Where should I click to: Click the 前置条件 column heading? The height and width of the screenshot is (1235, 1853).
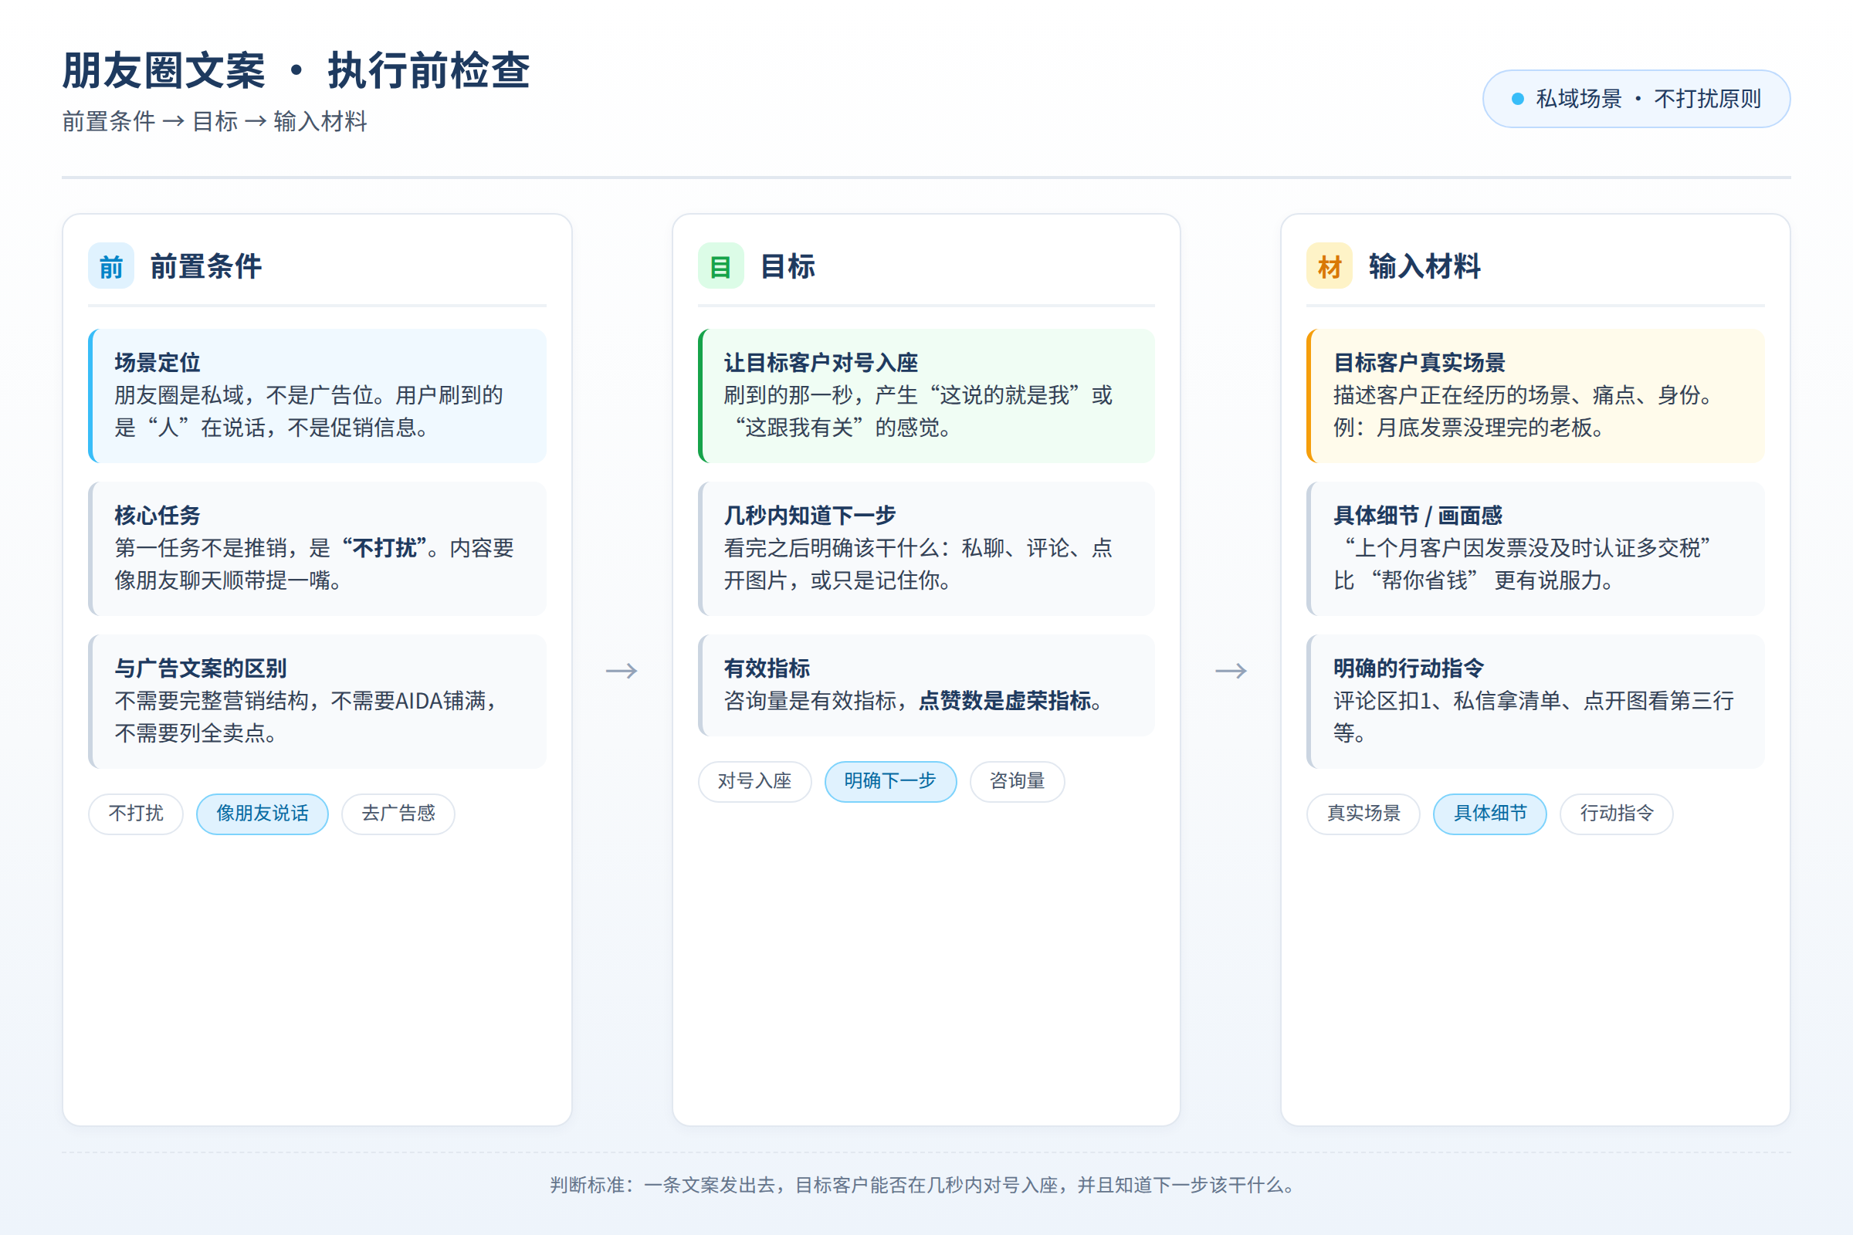205,266
